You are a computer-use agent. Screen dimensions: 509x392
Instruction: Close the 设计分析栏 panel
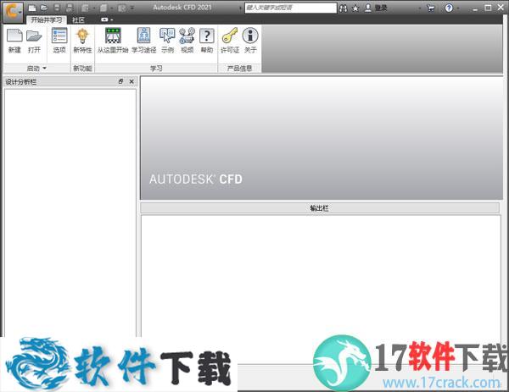click(x=131, y=81)
